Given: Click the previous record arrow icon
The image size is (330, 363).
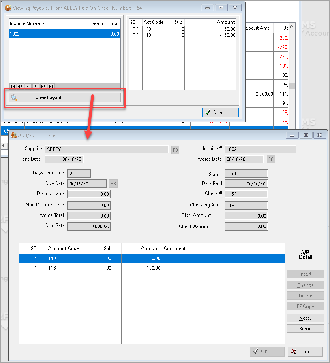Looking at the screenshot, I should [x=28, y=86].
